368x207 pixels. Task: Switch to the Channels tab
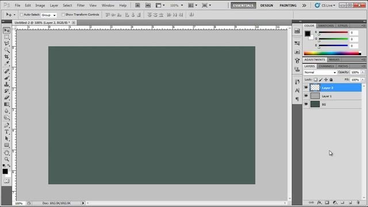click(326, 66)
